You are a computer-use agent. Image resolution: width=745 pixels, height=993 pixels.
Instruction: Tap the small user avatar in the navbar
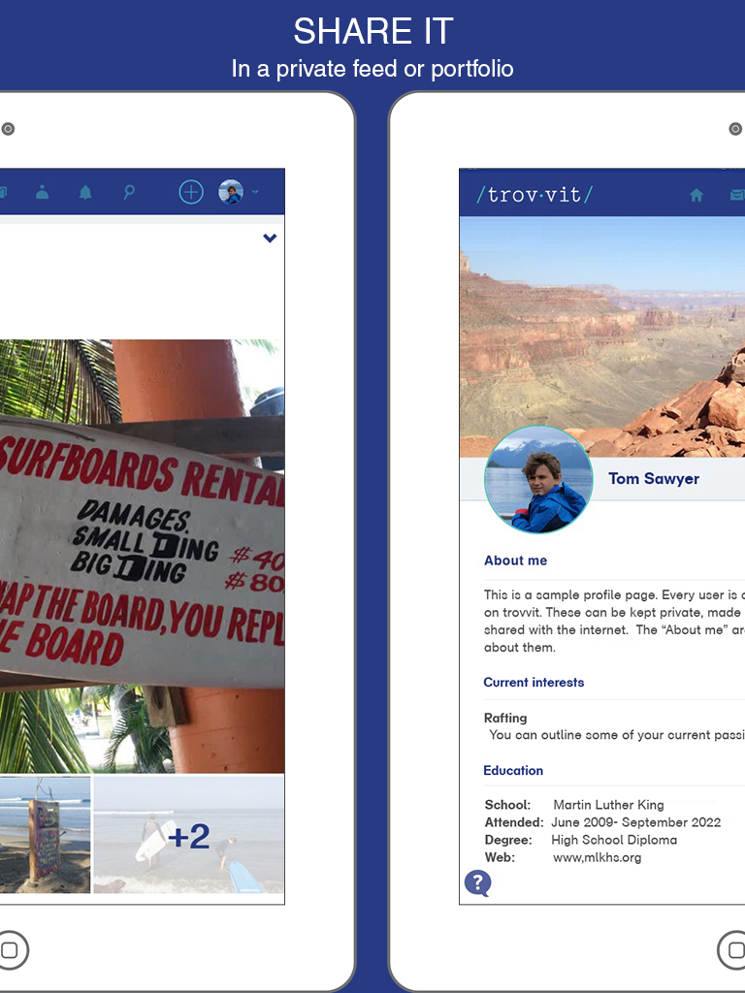point(231,192)
